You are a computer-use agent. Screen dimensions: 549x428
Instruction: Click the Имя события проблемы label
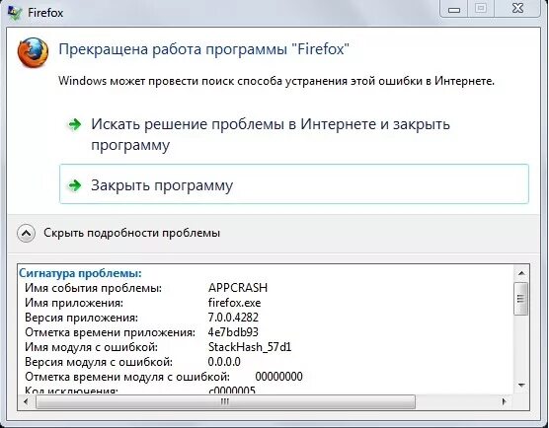click(94, 288)
